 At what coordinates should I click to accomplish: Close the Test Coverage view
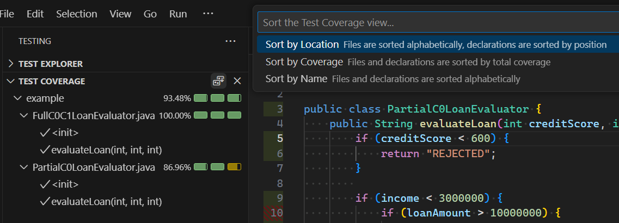(x=237, y=81)
